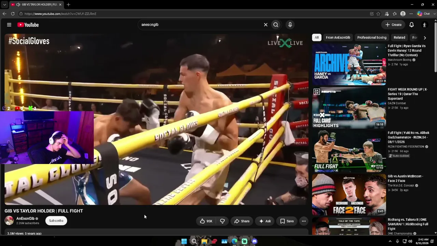Ask about this video
The height and width of the screenshot is (246, 437).
(x=265, y=221)
